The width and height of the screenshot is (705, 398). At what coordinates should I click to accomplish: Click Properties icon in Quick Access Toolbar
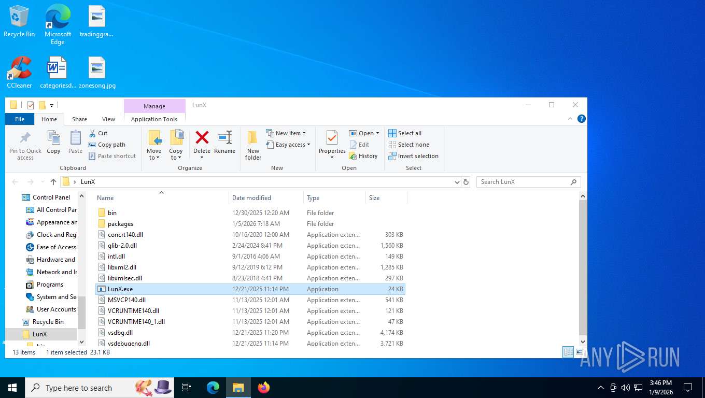pos(31,105)
